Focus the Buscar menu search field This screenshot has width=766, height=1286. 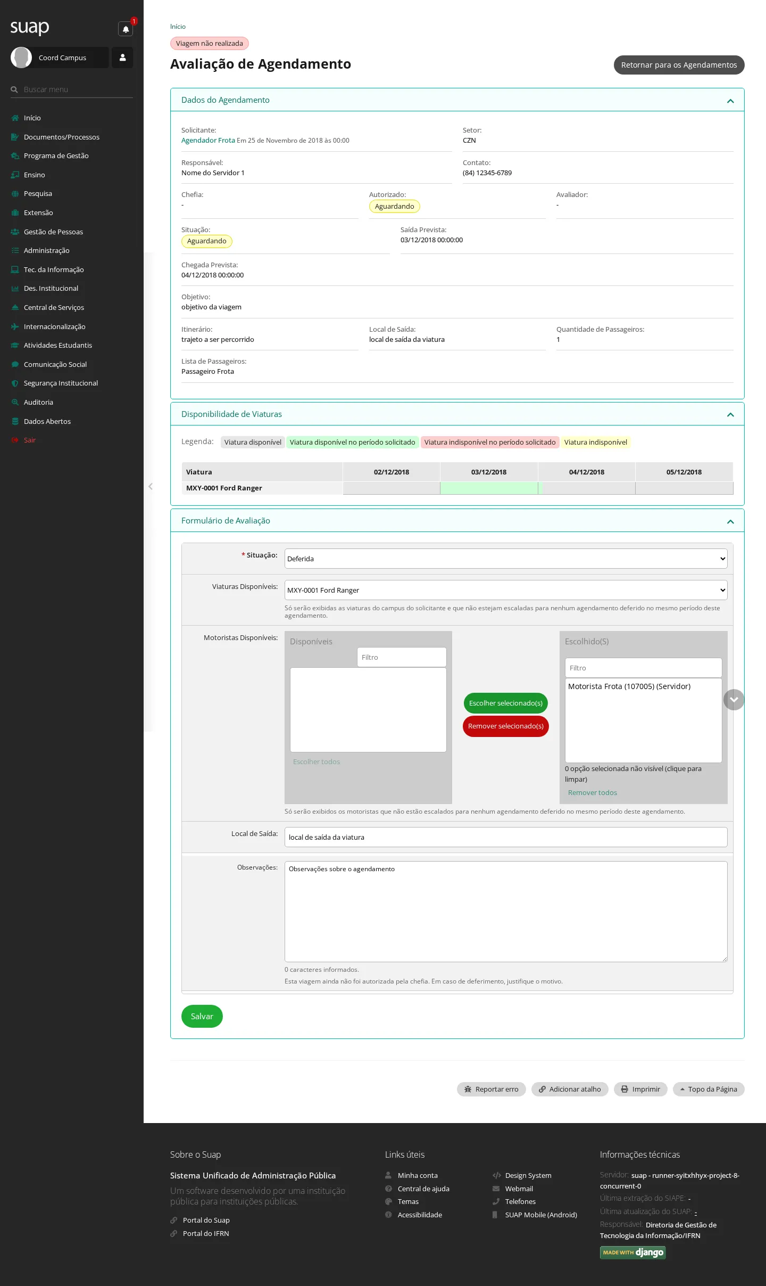72,89
